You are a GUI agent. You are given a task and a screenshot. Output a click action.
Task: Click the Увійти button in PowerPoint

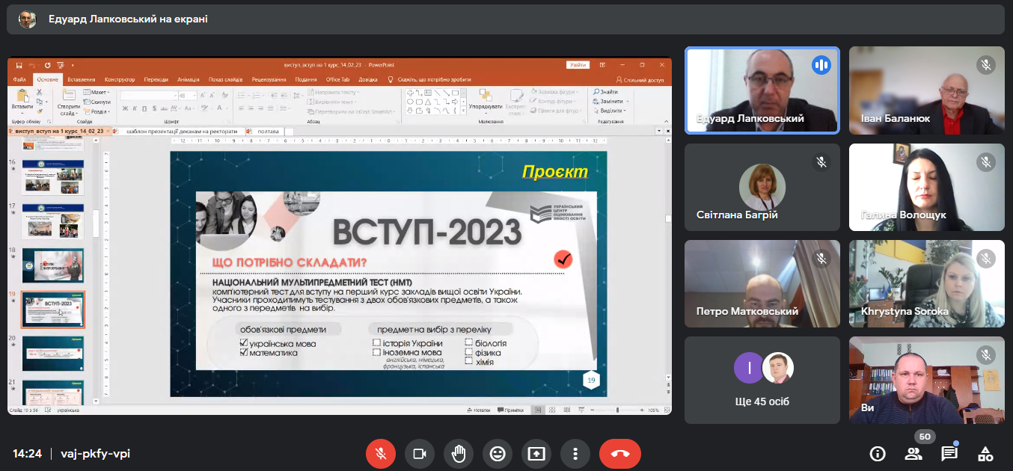[x=578, y=65]
